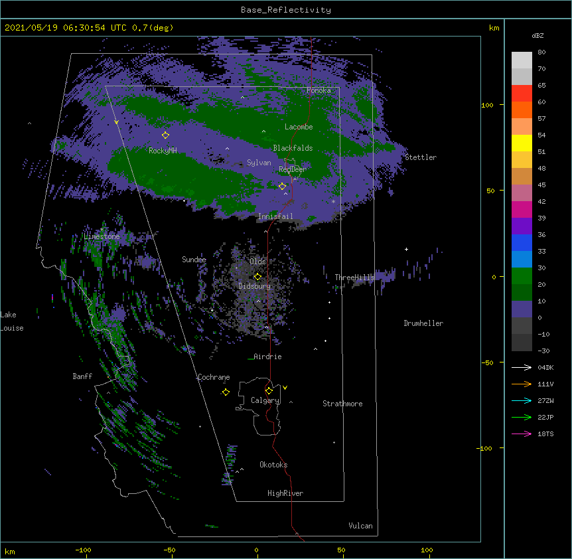Click the orange 111V arrow in legend
The height and width of the screenshot is (559, 572).
click(x=522, y=384)
